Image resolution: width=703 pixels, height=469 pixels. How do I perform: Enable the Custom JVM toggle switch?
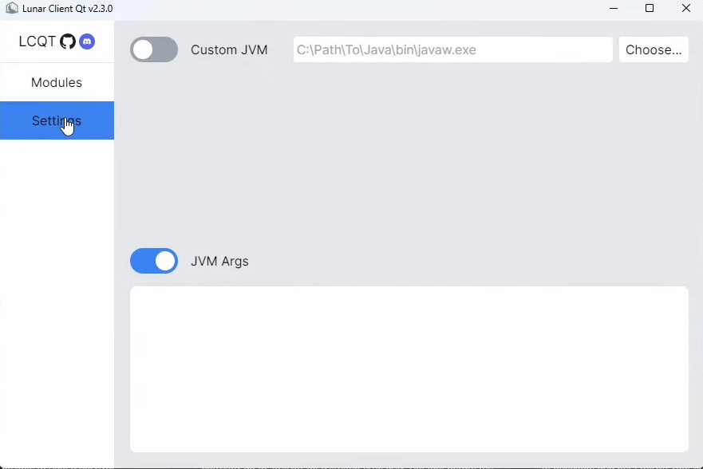coord(154,49)
